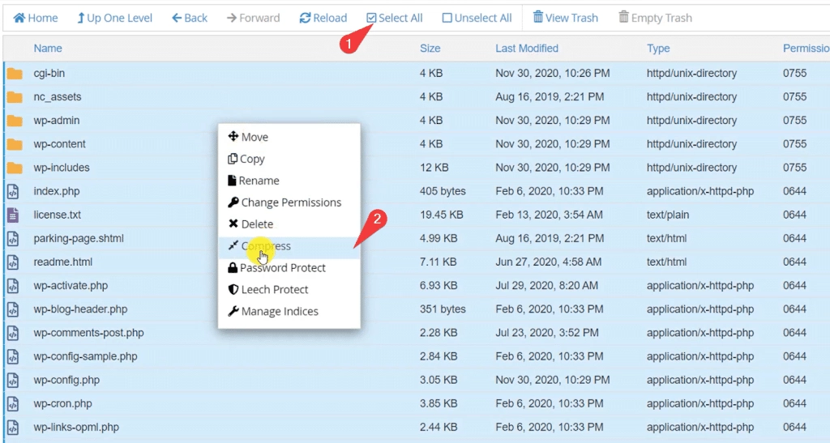Select the wp-cron.php file name
Image resolution: width=830 pixels, height=443 pixels.
pyautogui.click(x=62, y=404)
